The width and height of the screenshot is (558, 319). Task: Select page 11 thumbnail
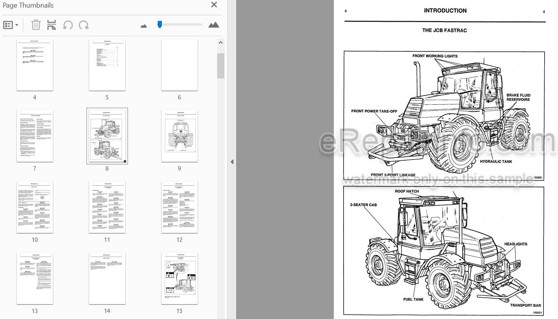pos(107,207)
